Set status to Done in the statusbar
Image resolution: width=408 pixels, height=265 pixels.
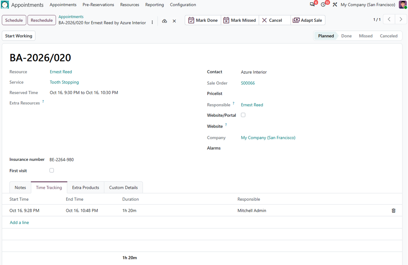346,36
